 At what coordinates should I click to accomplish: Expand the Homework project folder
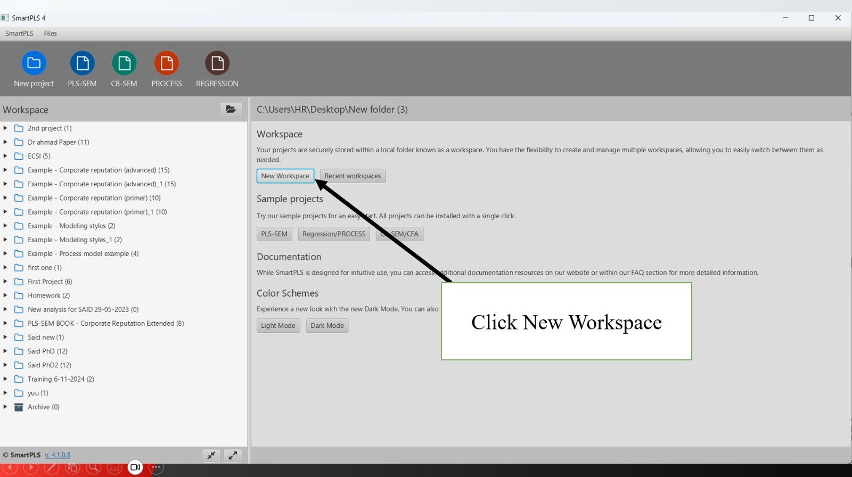click(x=5, y=295)
